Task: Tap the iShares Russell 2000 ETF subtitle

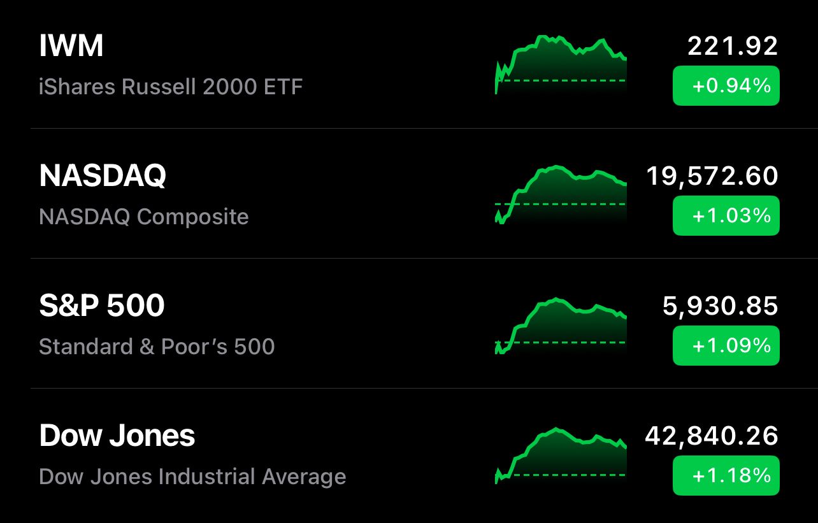Action: 171,86
